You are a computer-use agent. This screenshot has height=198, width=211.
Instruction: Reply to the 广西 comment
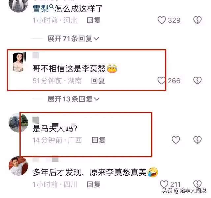click(99, 140)
